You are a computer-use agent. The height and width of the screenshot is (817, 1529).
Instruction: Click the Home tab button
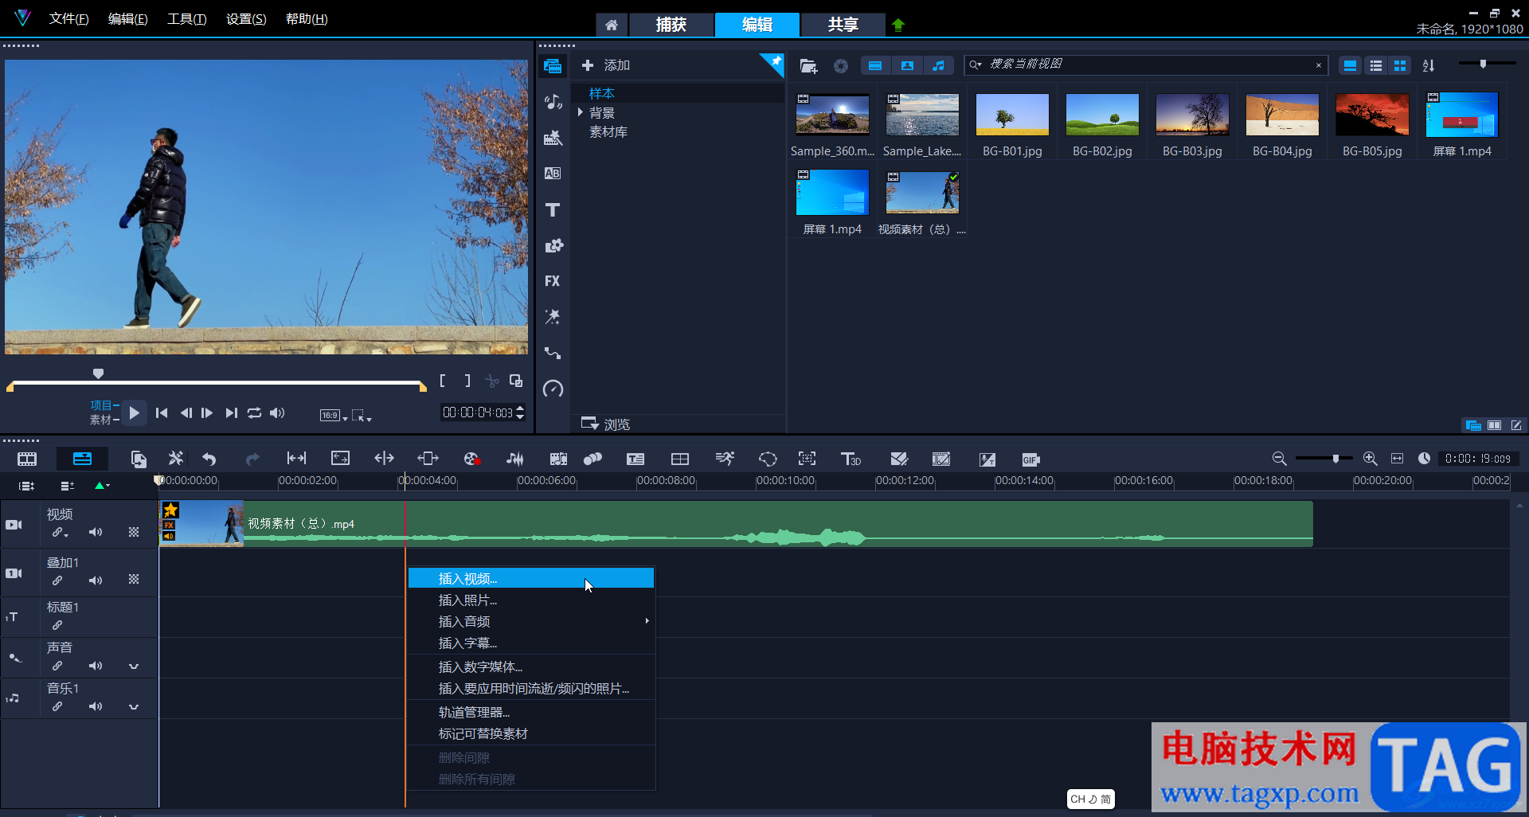[x=612, y=25]
